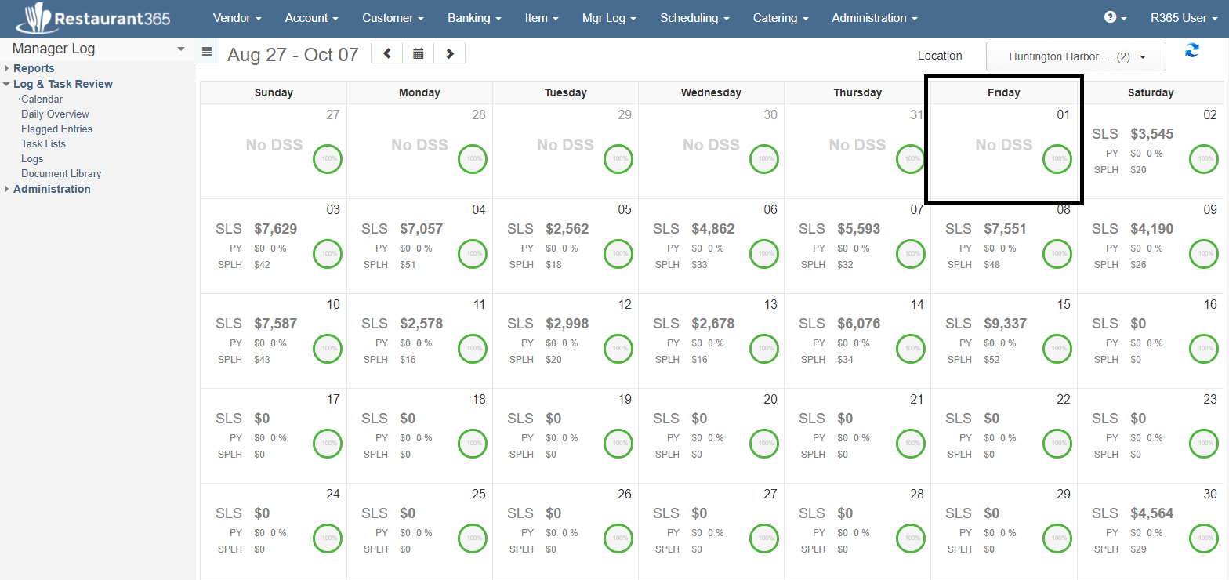Open Flagged Entries link

click(x=56, y=129)
